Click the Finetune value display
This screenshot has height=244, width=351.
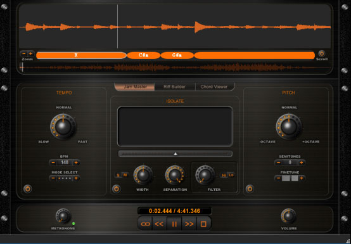[x=290, y=178]
